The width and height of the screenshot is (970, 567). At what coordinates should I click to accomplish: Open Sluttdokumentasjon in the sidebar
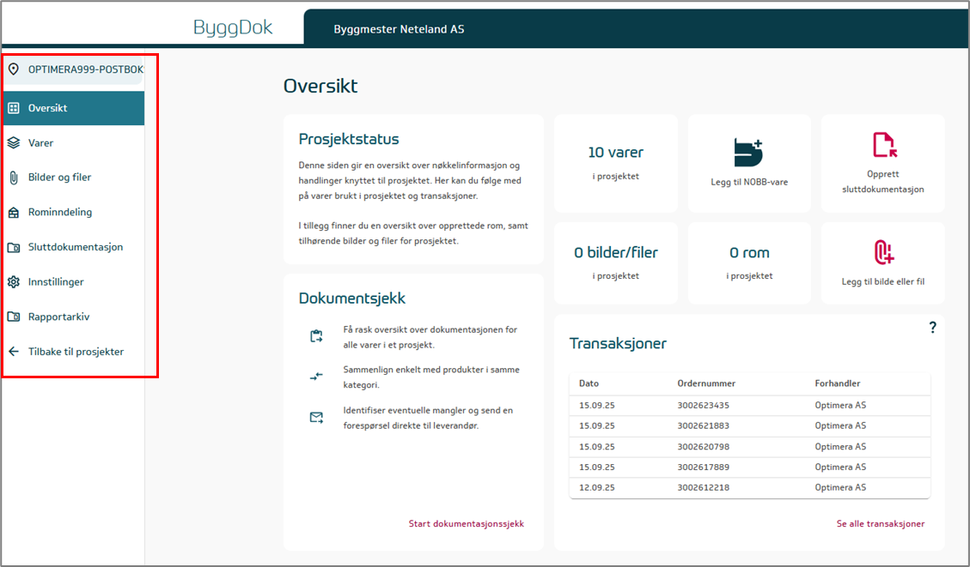[x=75, y=247]
